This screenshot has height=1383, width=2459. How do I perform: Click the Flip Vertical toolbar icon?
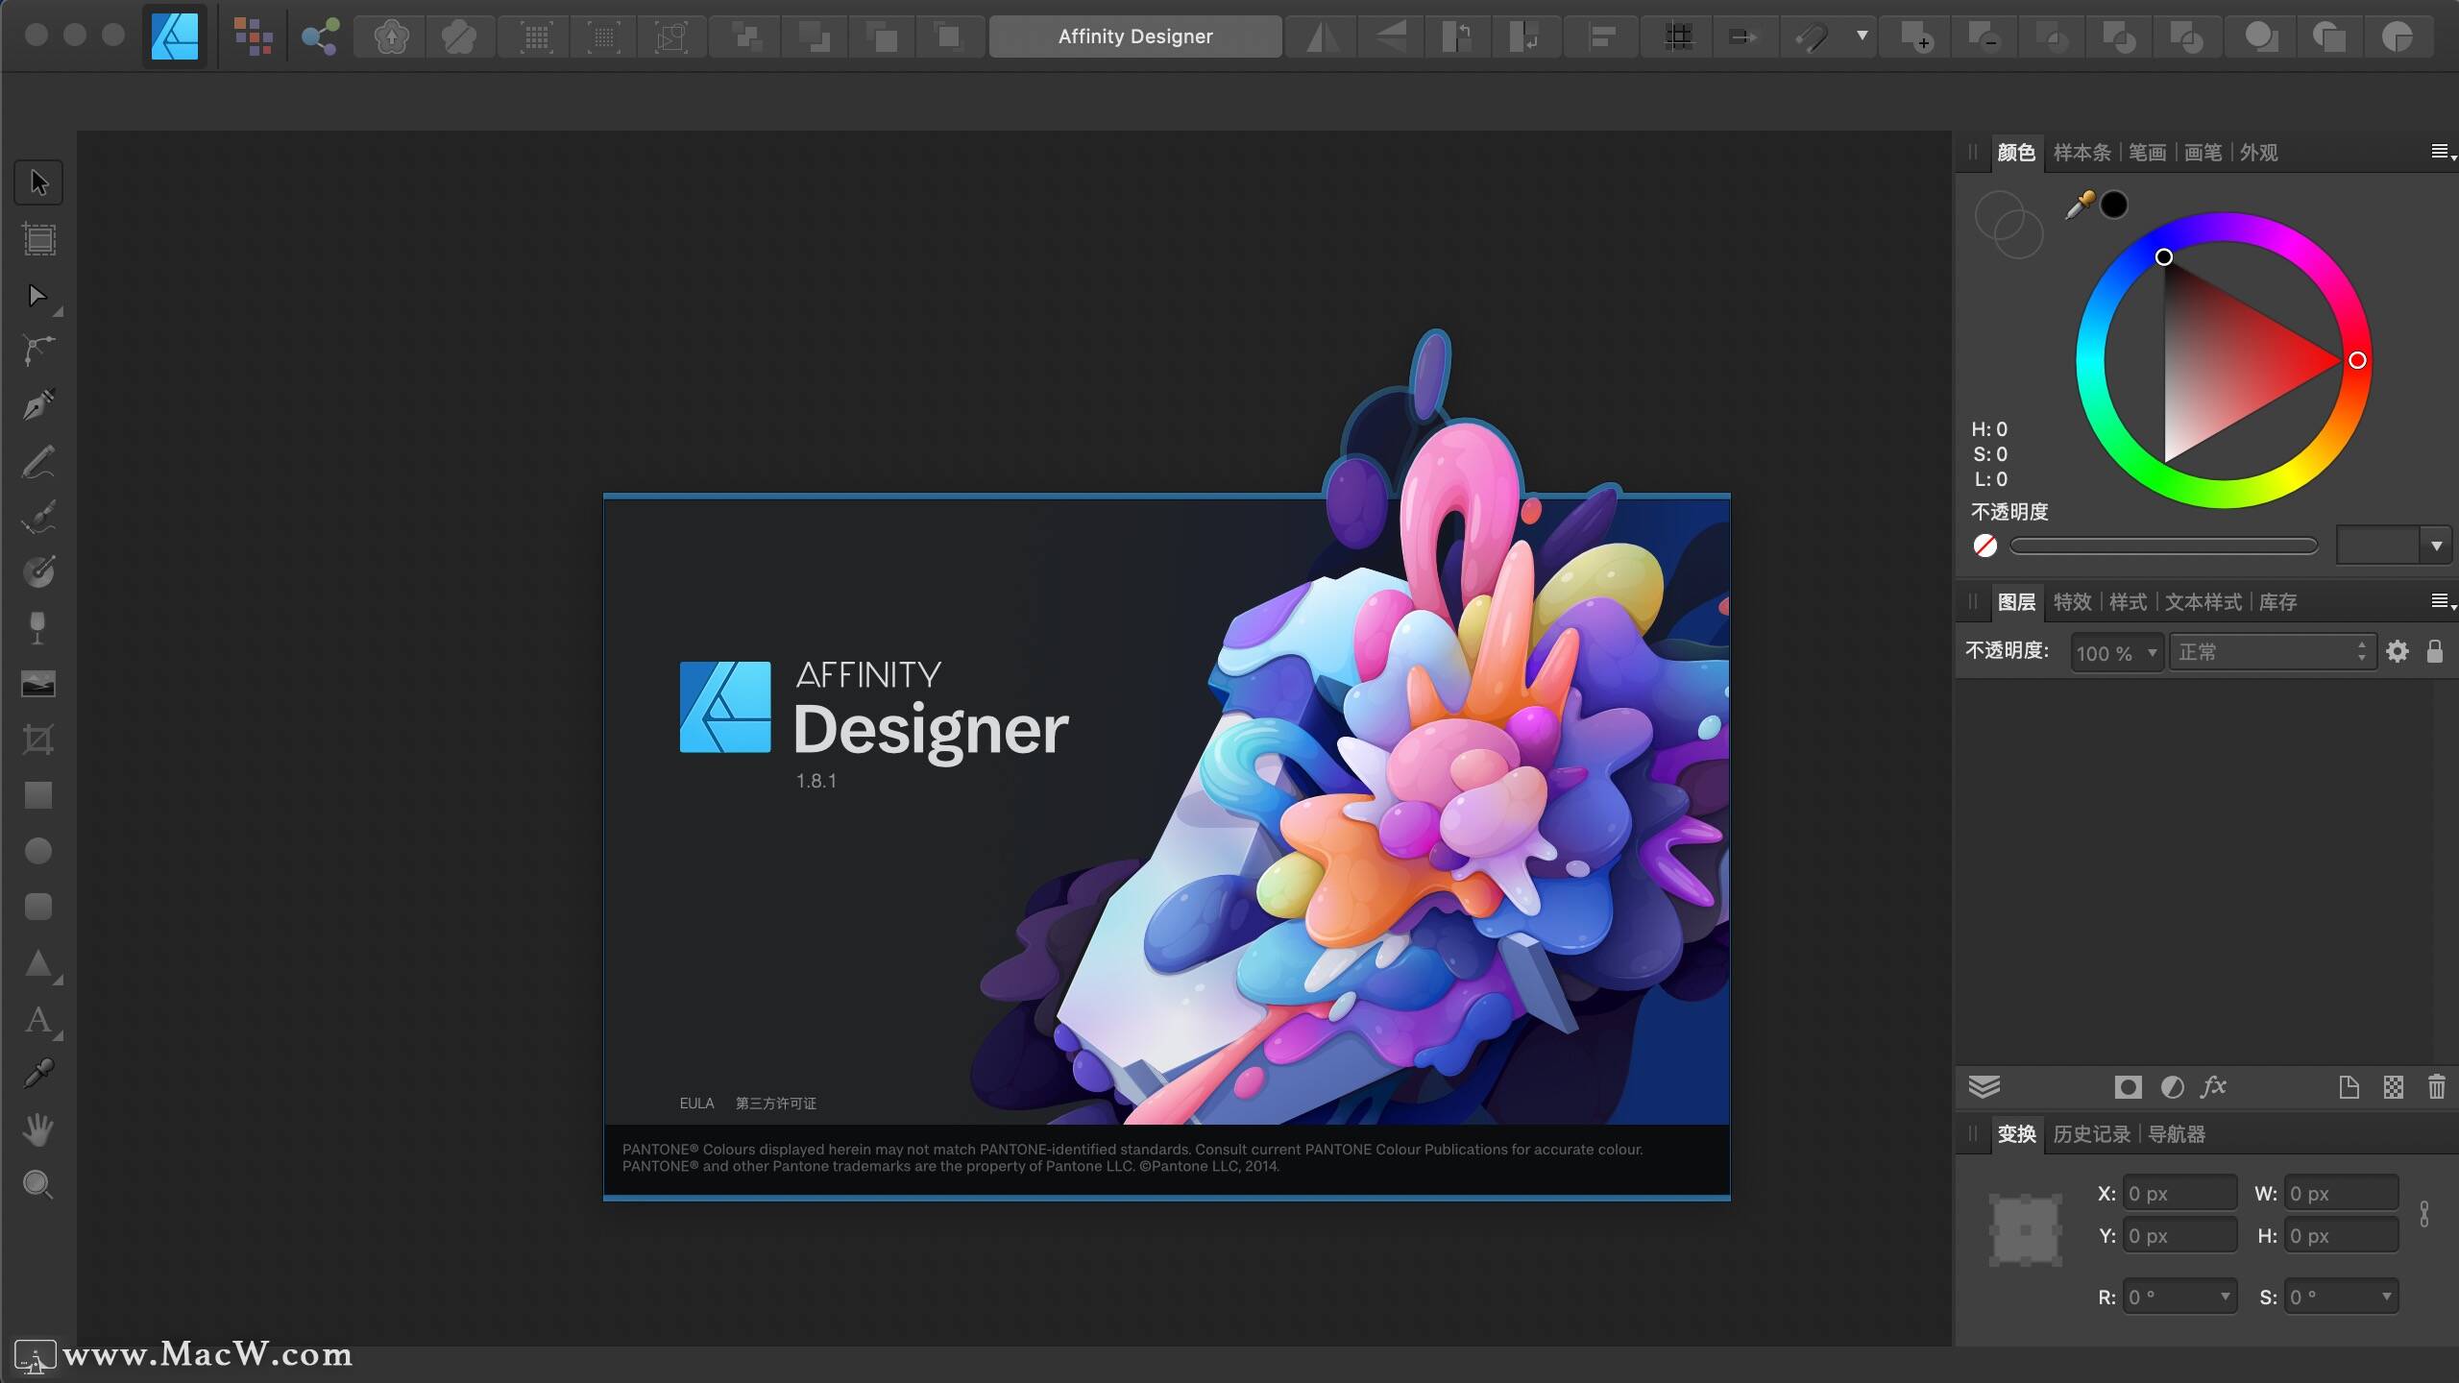(1390, 36)
